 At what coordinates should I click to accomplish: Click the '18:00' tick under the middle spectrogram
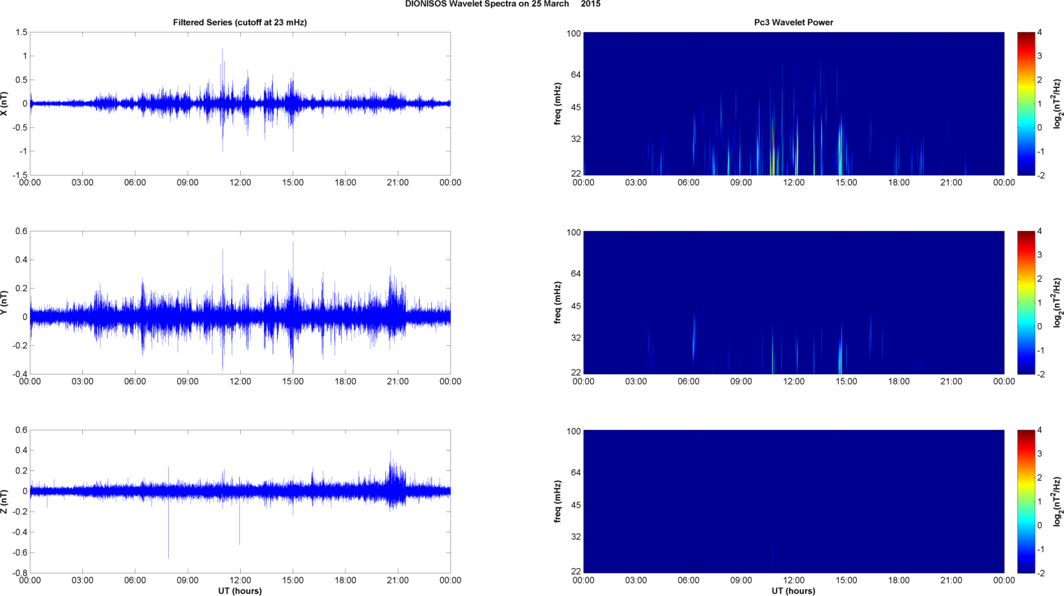click(x=899, y=382)
